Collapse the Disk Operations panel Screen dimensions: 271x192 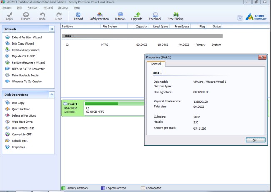coord(52,95)
